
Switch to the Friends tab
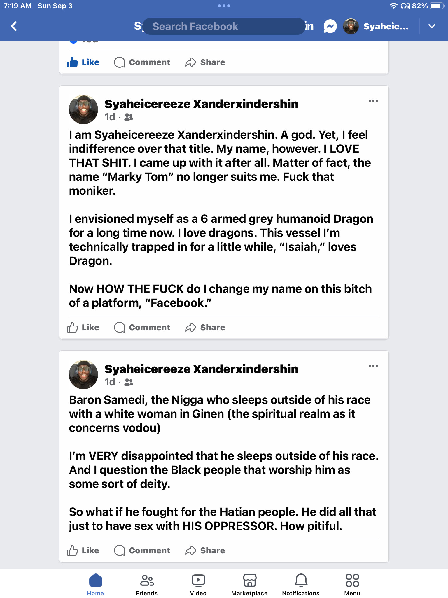click(x=147, y=585)
